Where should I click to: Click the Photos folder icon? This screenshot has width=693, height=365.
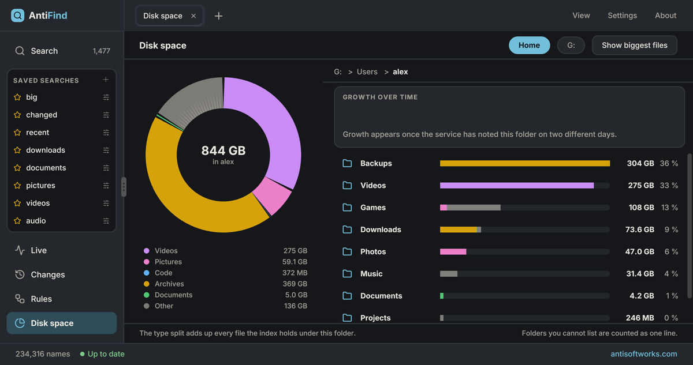pyautogui.click(x=347, y=251)
